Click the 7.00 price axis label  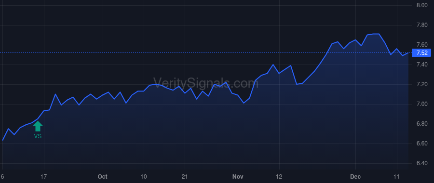coord(422,104)
